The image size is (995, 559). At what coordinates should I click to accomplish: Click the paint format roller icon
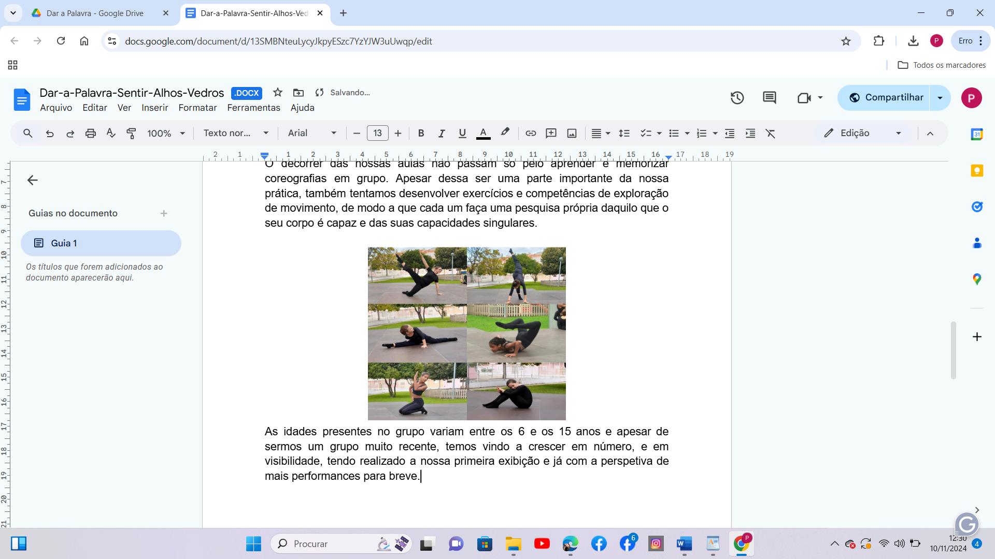(131, 134)
